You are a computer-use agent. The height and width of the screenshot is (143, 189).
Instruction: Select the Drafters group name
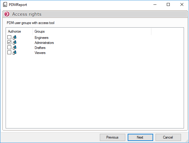click(x=40, y=48)
